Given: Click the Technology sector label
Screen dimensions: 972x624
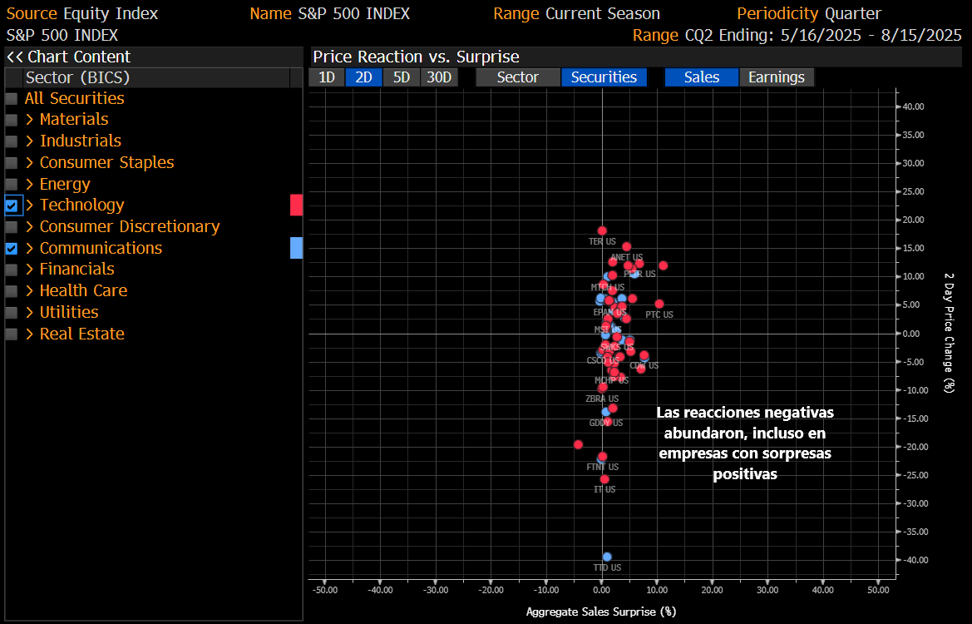Looking at the screenshot, I should coord(81,206).
